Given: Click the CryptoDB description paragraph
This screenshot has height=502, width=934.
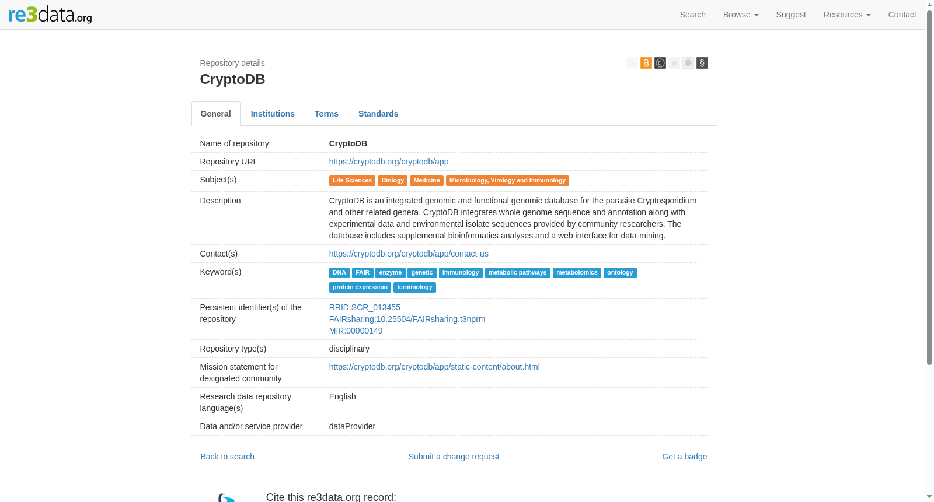Looking at the screenshot, I should [x=514, y=218].
